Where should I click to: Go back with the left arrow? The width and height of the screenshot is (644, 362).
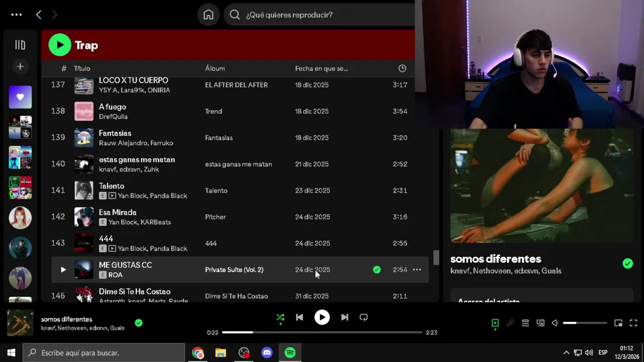[39, 15]
